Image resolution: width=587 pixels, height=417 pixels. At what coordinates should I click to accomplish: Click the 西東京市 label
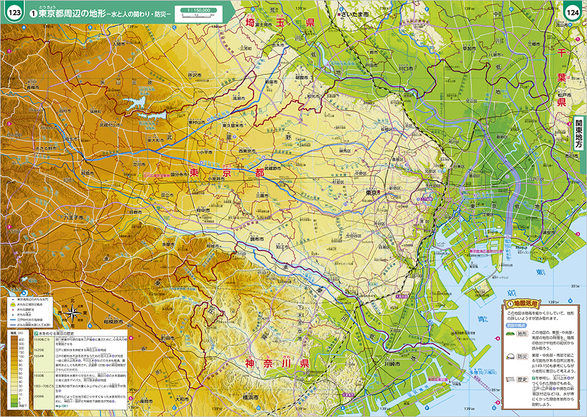pos(247,151)
